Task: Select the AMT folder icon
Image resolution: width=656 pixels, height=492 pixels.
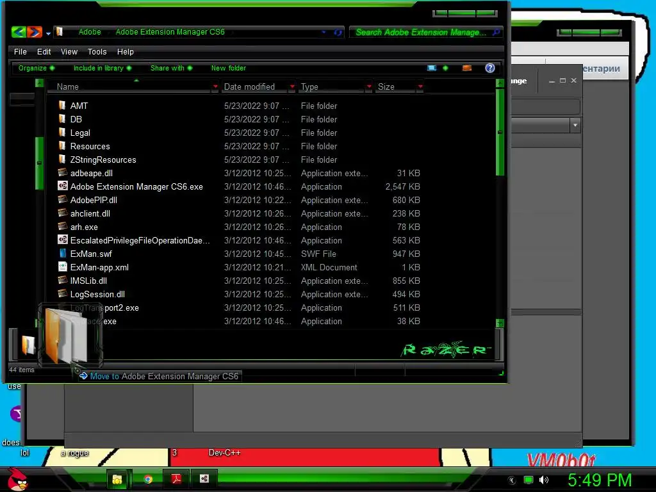Action: (x=62, y=105)
